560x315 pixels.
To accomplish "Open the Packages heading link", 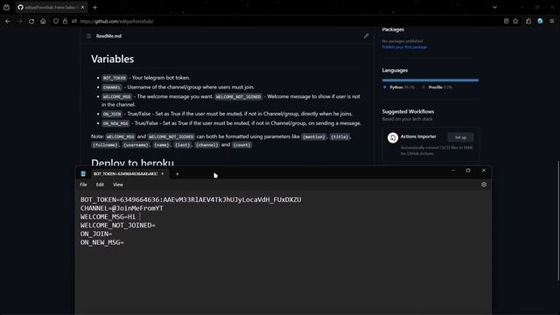I will coord(393,30).
